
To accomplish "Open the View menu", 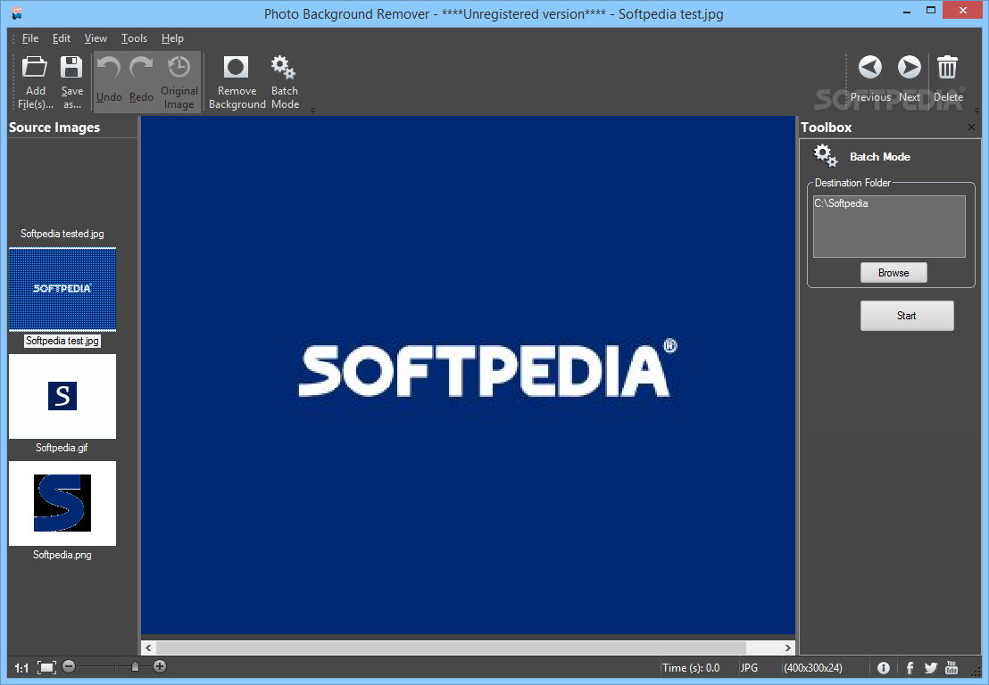I will 96,38.
